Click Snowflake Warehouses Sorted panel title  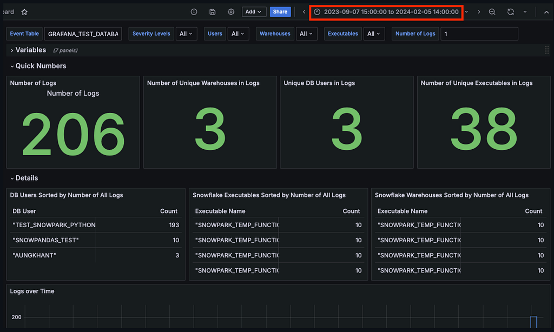tap(452, 195)
